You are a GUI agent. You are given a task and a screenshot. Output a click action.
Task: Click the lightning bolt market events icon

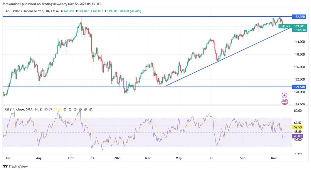tap(284, 95)
